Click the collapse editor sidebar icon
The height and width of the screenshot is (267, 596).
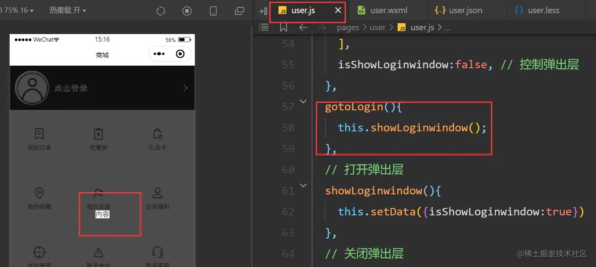point(263,11)
